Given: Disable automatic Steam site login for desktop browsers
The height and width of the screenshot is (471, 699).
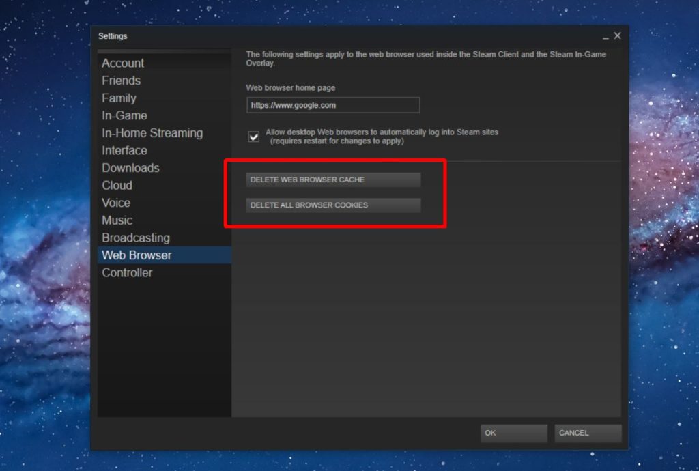Looking at the screenshot, I should click(x=253, y=137).
